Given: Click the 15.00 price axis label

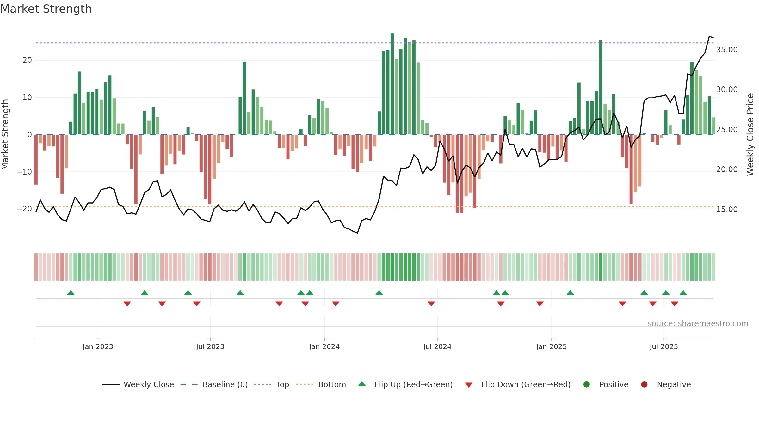Looking at the screenshot, I should pyautogui.click(x=727, y=210).
